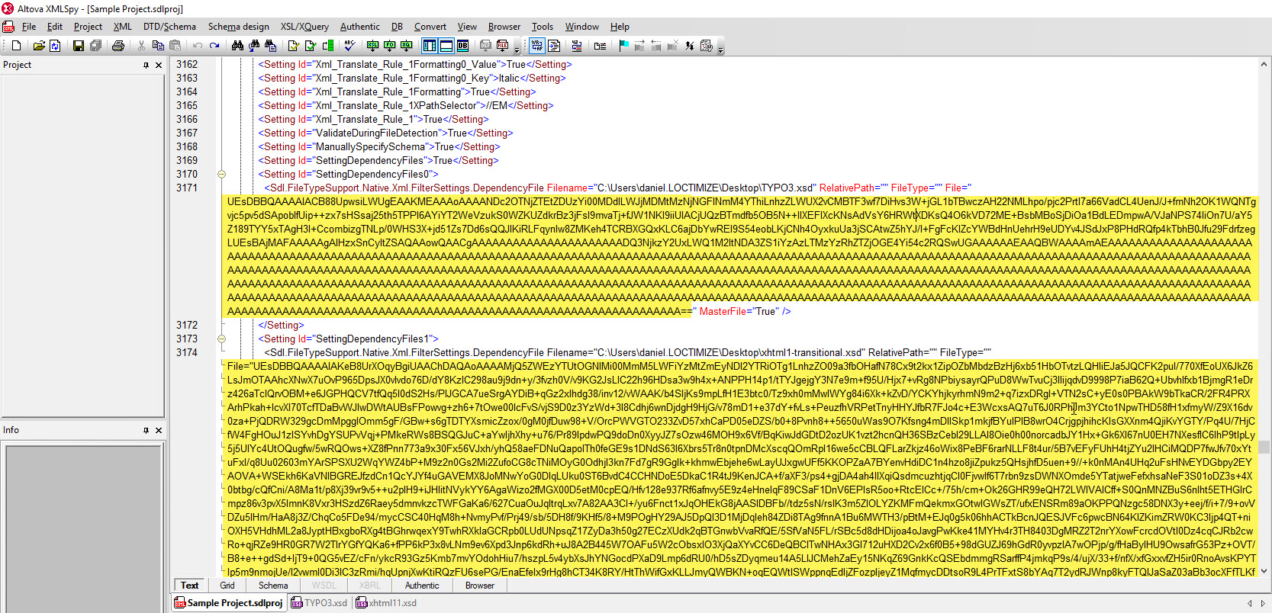Image resolution: width=1272 pixels, height=613 pixels.
Task: Click the DB toolbar icon
Action: pos(462,46)
